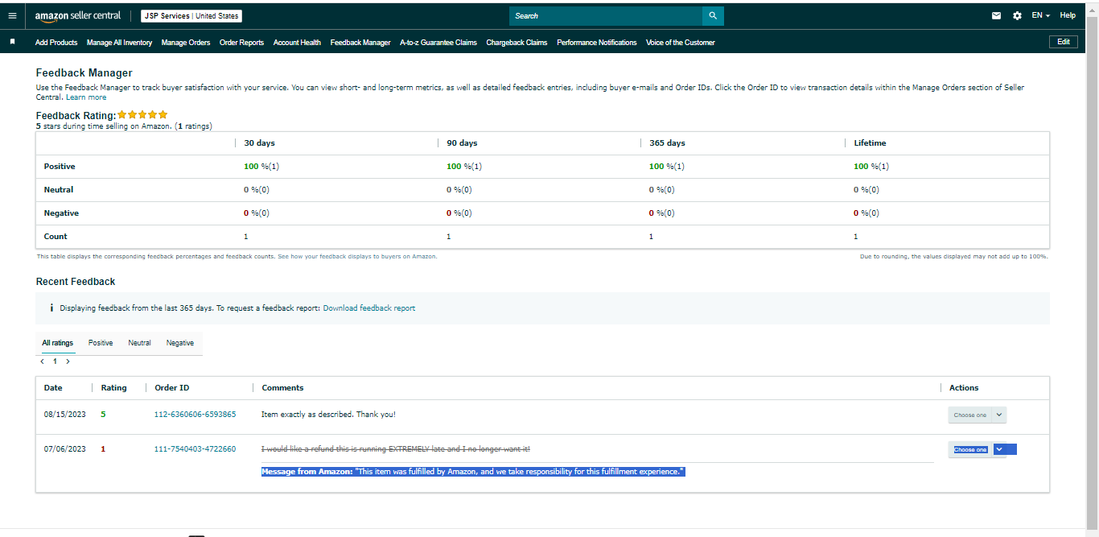1099x537 pixels.
Task: Click the Feedback Manager page heading
Action: (84, 72)
